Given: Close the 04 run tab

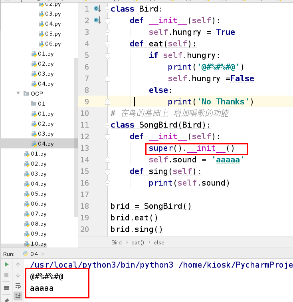Looking at the screenshot, I should point(43,254).
